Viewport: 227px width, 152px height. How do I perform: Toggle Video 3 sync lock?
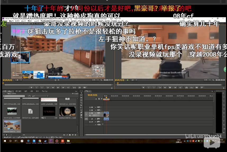click(92, 107)
